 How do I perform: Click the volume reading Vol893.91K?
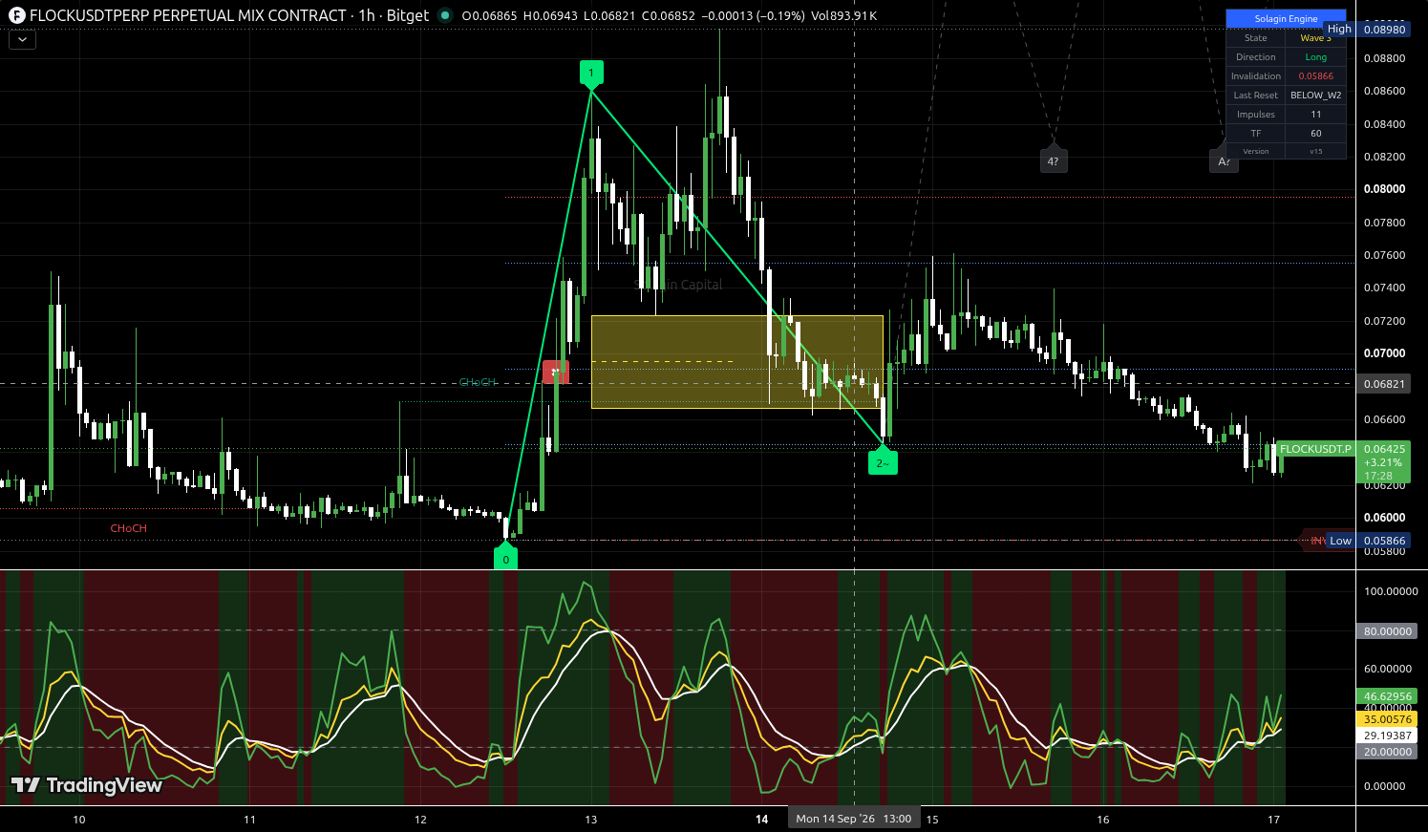pos(843,15)
